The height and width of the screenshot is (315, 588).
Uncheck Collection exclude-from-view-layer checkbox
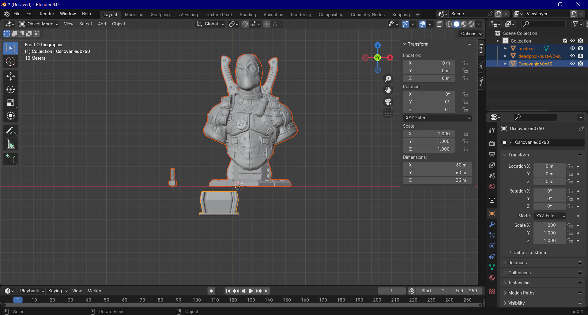pyautogui.click(x=565, y=41)
